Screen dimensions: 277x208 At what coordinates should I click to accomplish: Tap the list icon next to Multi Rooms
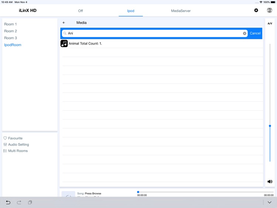click(x=5, y=151)
